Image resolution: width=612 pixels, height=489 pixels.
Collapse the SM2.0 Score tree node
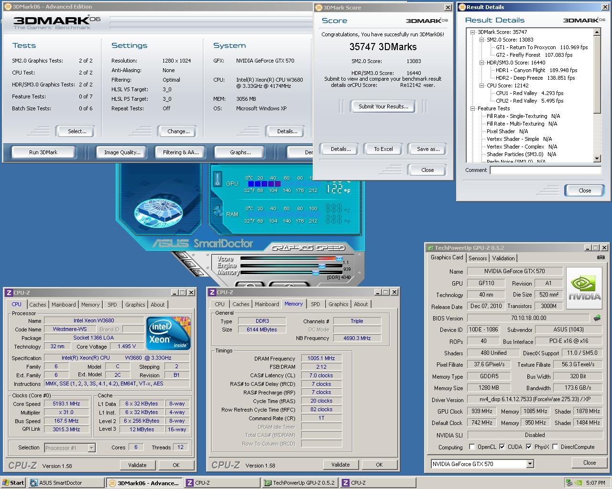tap(481, 40)
